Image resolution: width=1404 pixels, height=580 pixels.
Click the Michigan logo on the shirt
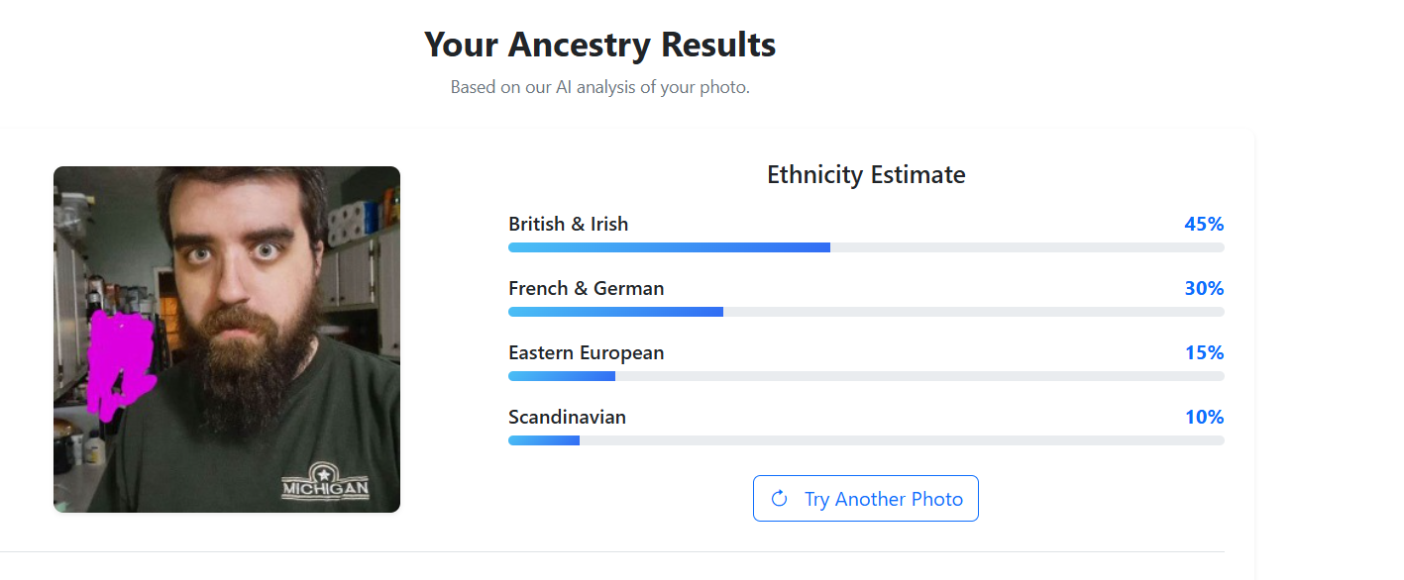(x=326, y=481)
